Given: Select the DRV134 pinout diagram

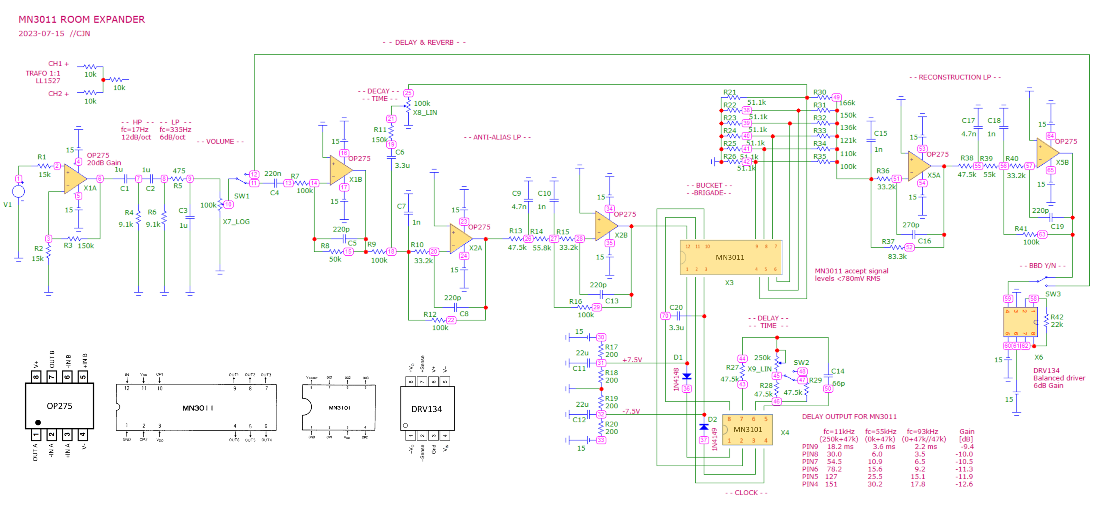Looking at the screenshot, I should pos(427,408).
